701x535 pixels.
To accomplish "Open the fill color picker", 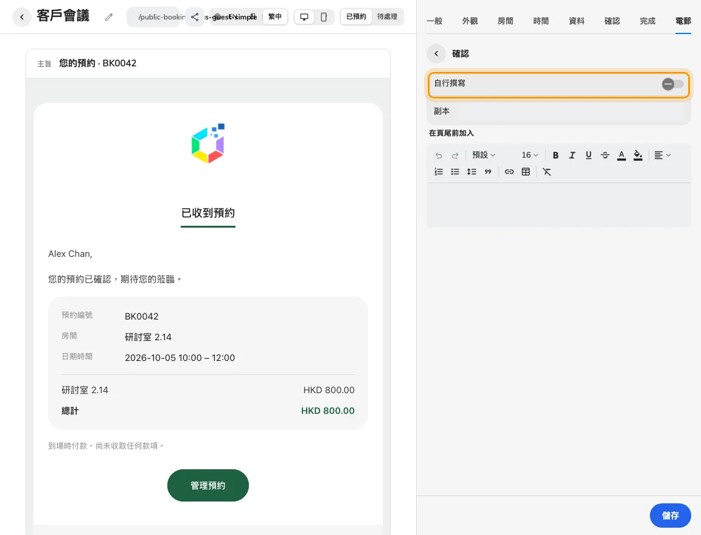I will click(x=638, y=155).
